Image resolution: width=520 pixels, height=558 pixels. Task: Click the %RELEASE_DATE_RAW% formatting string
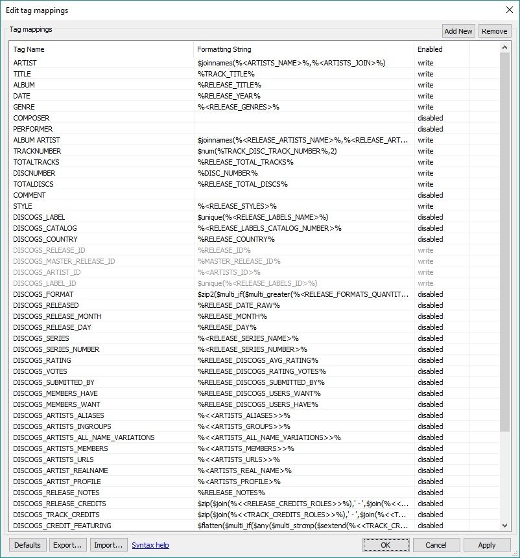[239, 305]
